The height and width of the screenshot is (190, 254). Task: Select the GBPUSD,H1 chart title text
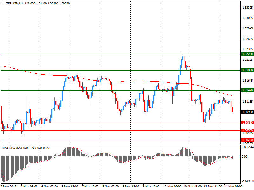[14, 3]
